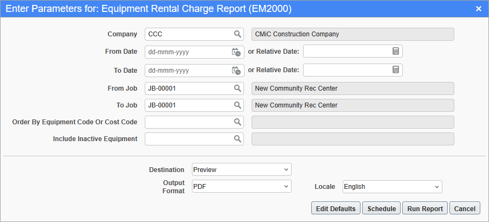The width and height of the screenshot is (489, 222).
Task: Click the Destination label
Action: [x=166, y=170]
